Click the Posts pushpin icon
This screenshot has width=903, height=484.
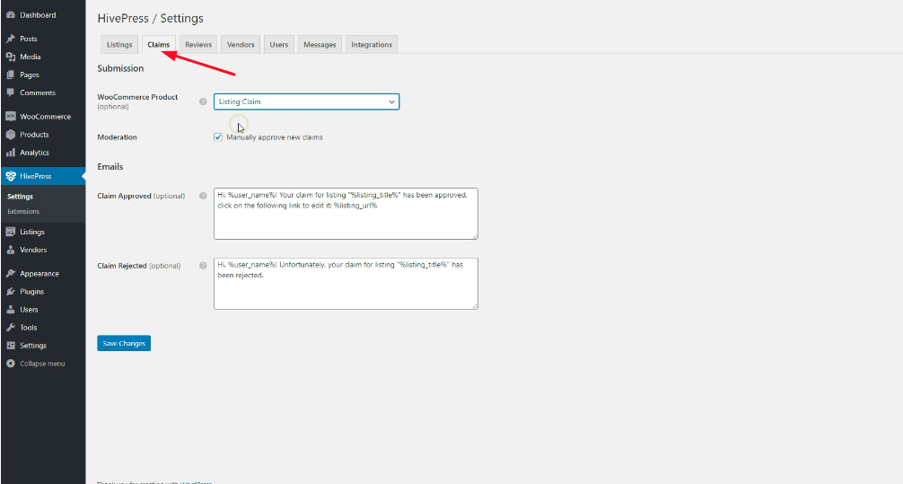click(11, 39)
